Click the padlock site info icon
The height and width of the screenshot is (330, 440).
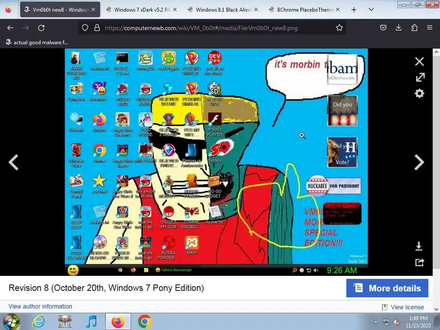[x=97, y=28]
